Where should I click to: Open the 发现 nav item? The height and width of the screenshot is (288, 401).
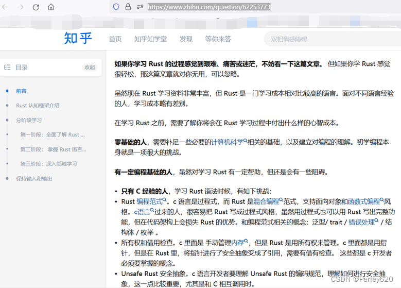click(186, 39)
